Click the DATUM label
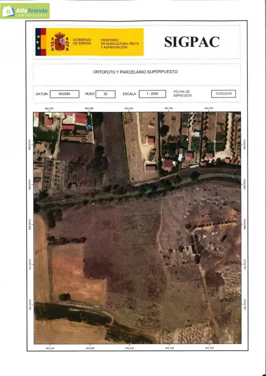 pos(41,94)
